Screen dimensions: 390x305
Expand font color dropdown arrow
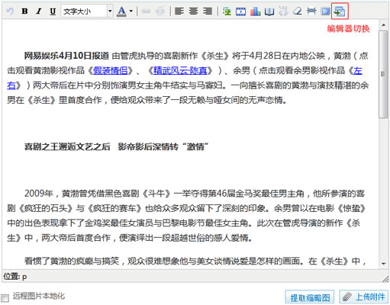[x=131, y=11]
